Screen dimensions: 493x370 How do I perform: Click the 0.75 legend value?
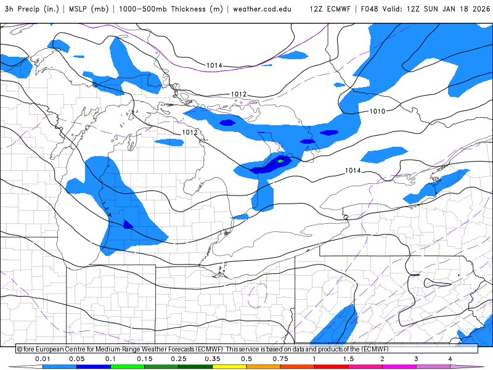280,359
